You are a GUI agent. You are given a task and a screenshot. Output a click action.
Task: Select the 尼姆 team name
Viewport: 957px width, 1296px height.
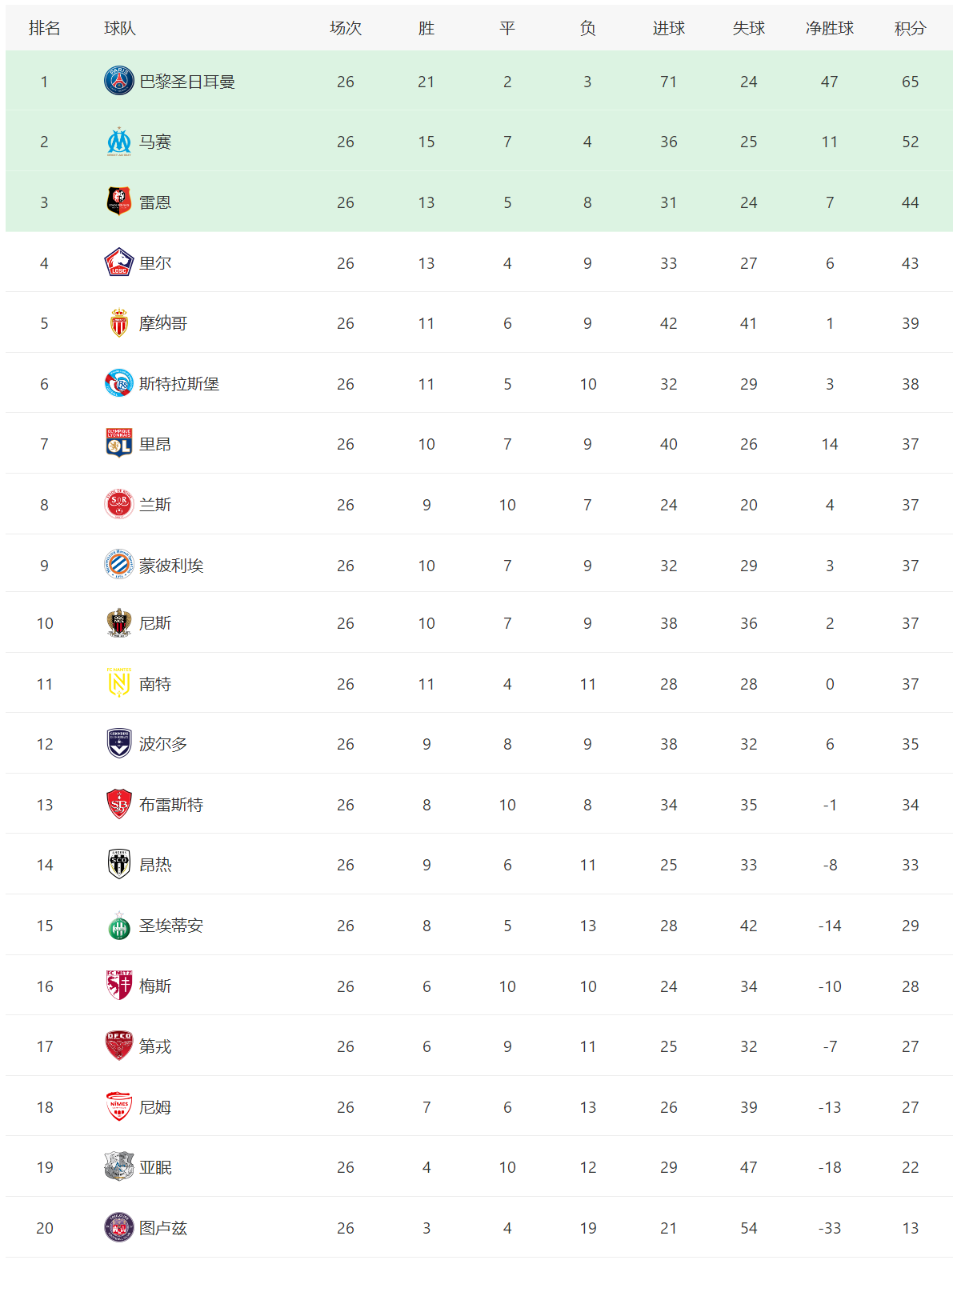[155, 1107]
